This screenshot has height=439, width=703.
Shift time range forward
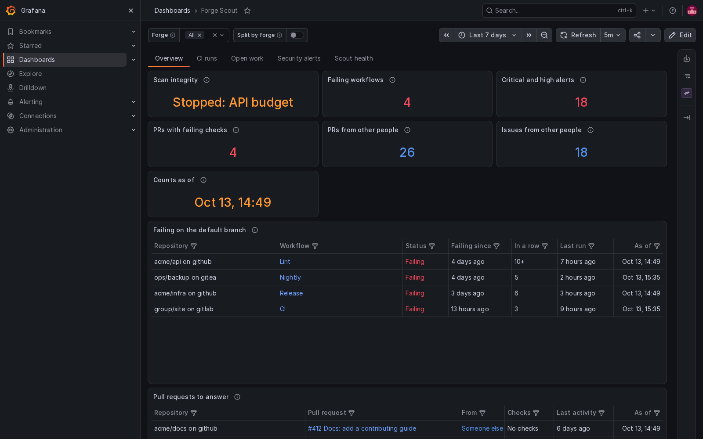529,35
